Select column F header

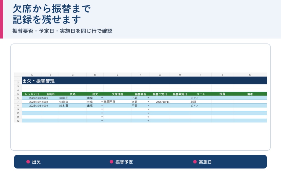[140, 75]
